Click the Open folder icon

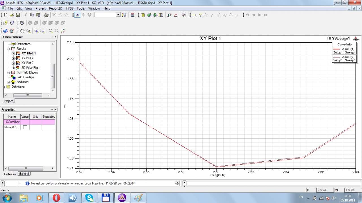coord(12,15)
